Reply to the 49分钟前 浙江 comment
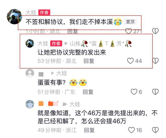 click(x=89, y=130)
